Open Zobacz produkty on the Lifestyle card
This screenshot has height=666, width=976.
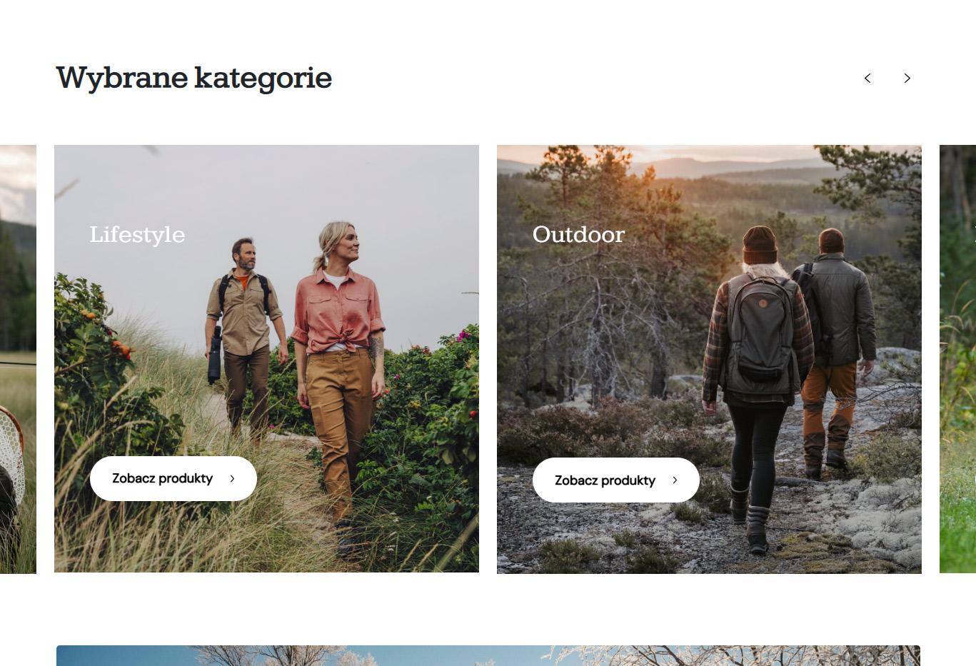(173, 478)
